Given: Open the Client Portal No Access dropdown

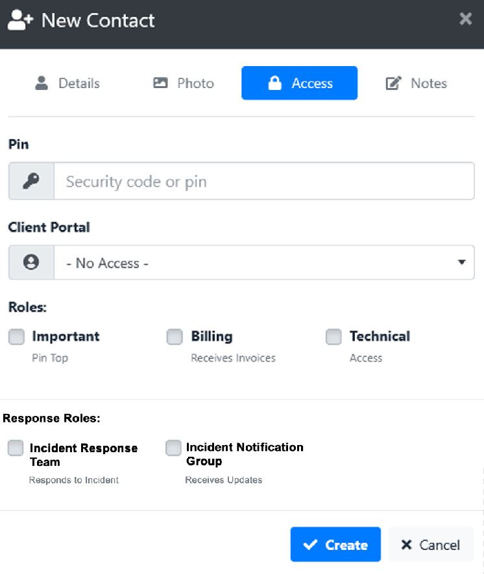Looking at the screenshot, I should [x=264, y=262].
